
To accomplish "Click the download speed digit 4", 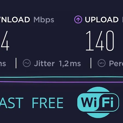I will point(5,41).
